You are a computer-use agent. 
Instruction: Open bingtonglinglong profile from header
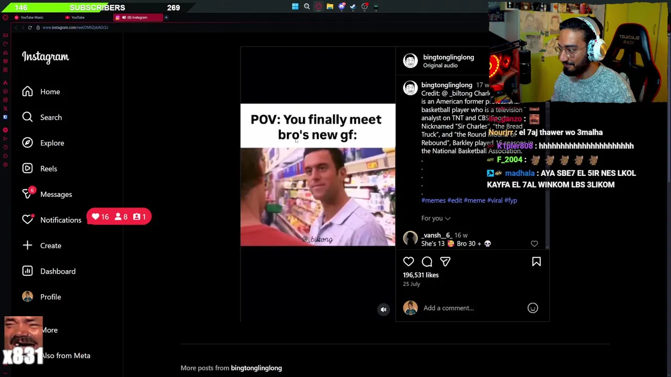[448, 57]
